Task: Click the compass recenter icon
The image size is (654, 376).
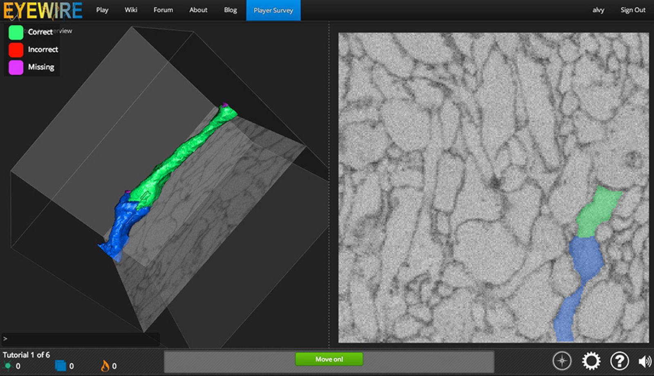Action: click(562, 361)
